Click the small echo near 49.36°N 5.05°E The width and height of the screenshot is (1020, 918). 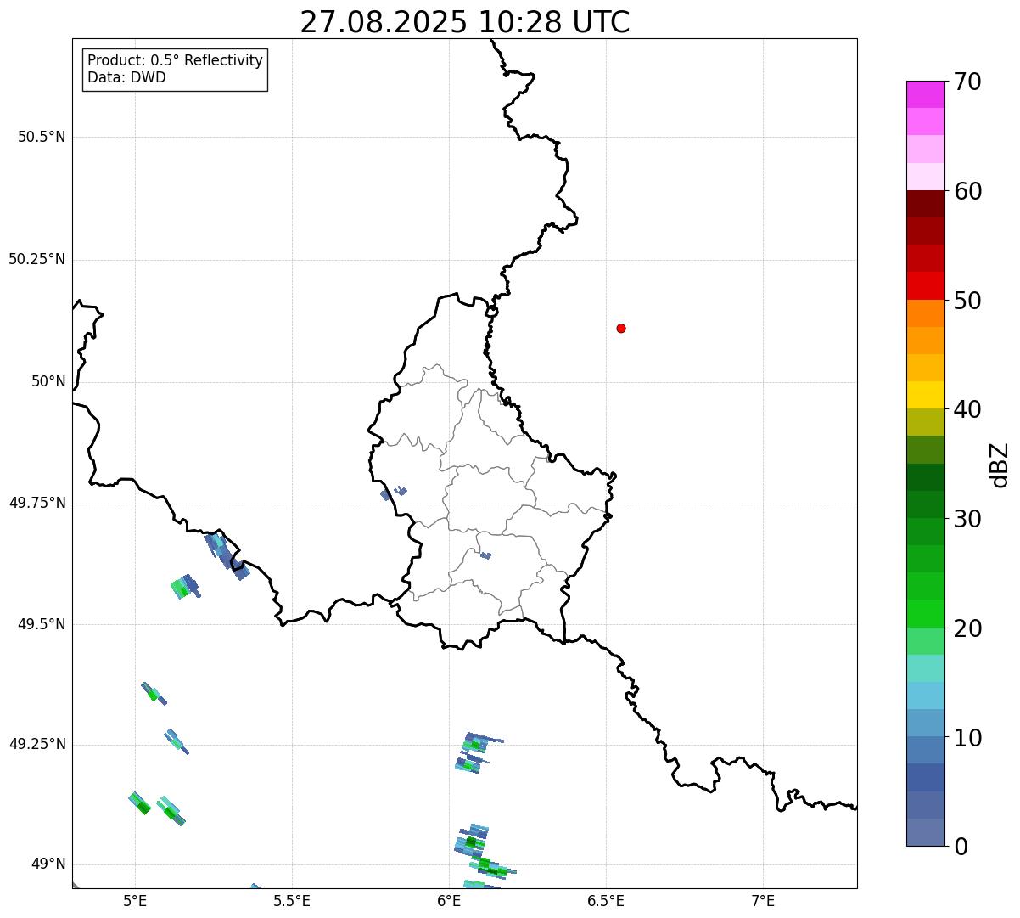click(154, 693)
